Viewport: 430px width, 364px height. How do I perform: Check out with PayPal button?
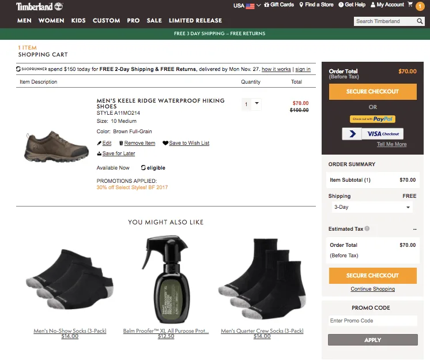point(372,119)
